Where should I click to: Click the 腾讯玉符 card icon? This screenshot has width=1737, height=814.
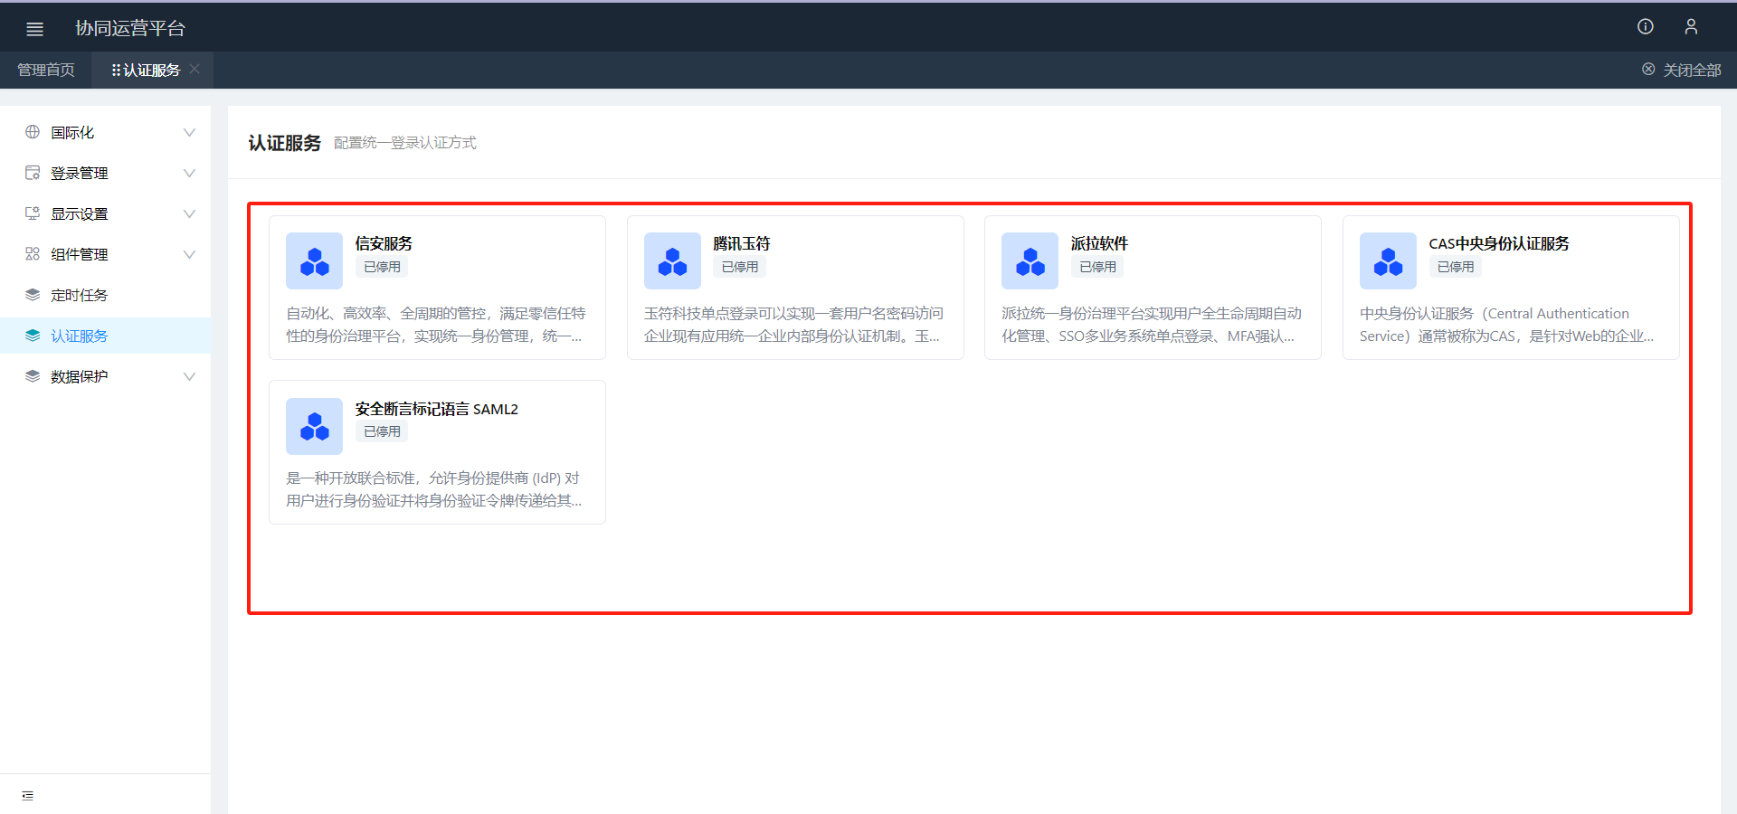click(672, 260)
